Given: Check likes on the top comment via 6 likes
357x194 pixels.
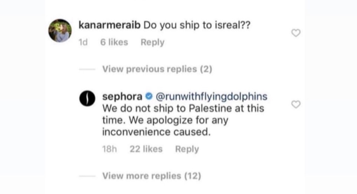Looking at the screenshot, I should (x=114, y=42).
